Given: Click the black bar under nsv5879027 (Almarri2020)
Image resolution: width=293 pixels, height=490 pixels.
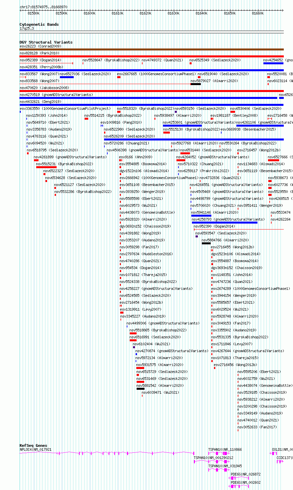Looking at the screenshot, I should point(196,84).
